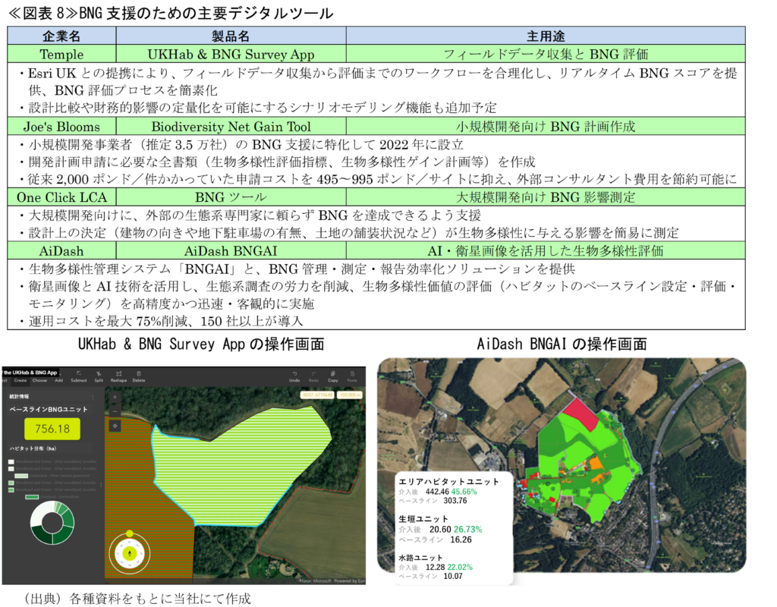Click the AiDash BNGAI の操作画面 caption
This screenshot has height=607, width=777.
(x=562, y=344)
